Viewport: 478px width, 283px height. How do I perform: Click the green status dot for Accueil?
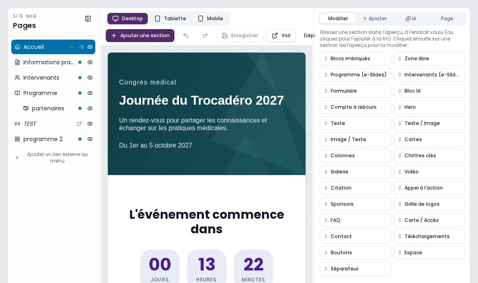tap(71, 47)
